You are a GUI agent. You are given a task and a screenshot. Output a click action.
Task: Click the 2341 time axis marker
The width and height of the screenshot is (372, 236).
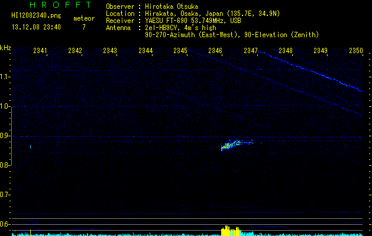coord(40,51)
